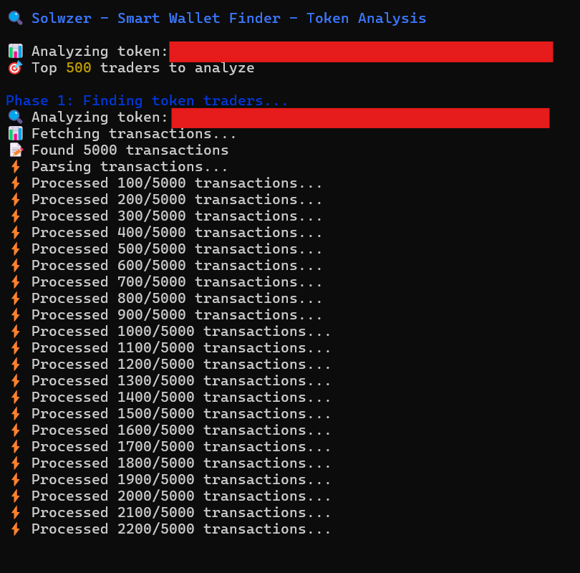
Task: Click the Processed 600/5000 transactions text
Action: pyautogui.click(x=177, y=265)
